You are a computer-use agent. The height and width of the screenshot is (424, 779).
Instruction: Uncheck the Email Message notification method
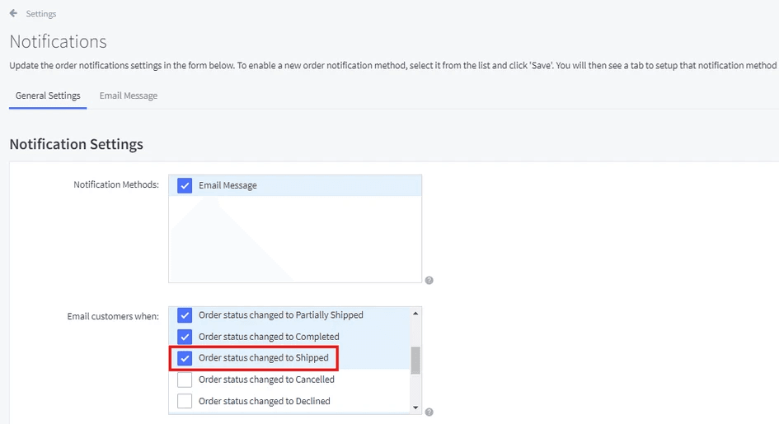click(x=185, y=186)
